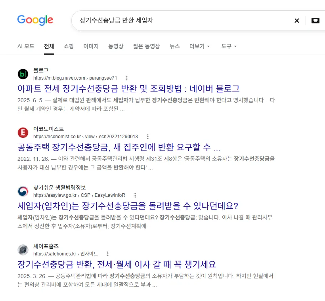Click the 찾기쉬운 생활법령정보 site name

click(59, 188)
